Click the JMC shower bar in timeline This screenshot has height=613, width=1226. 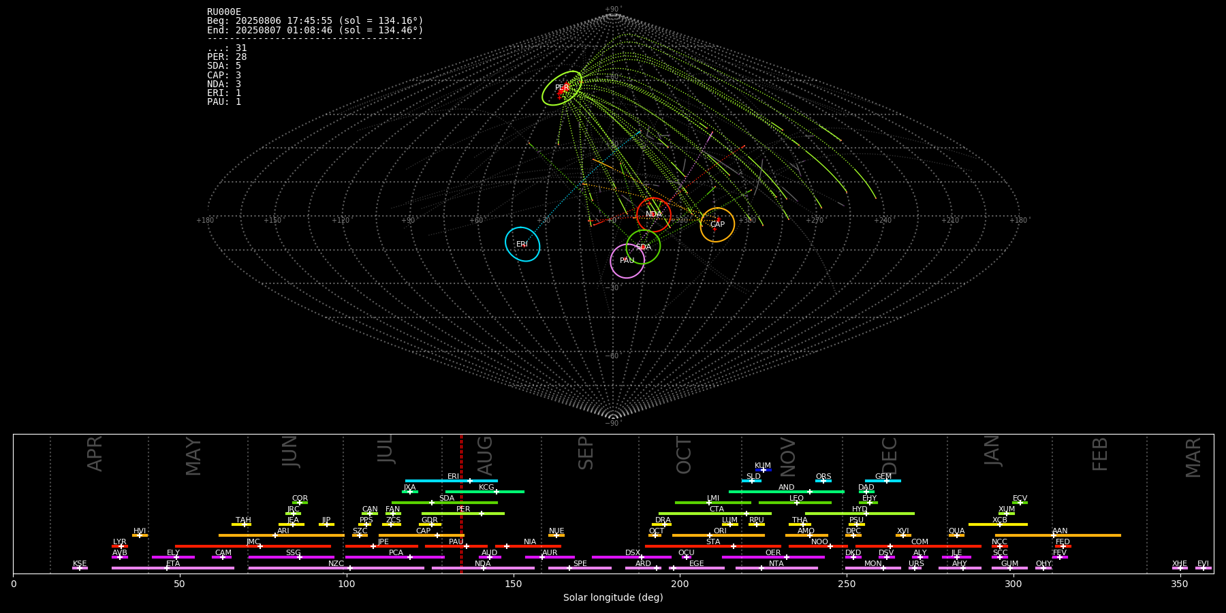[253, 546]
